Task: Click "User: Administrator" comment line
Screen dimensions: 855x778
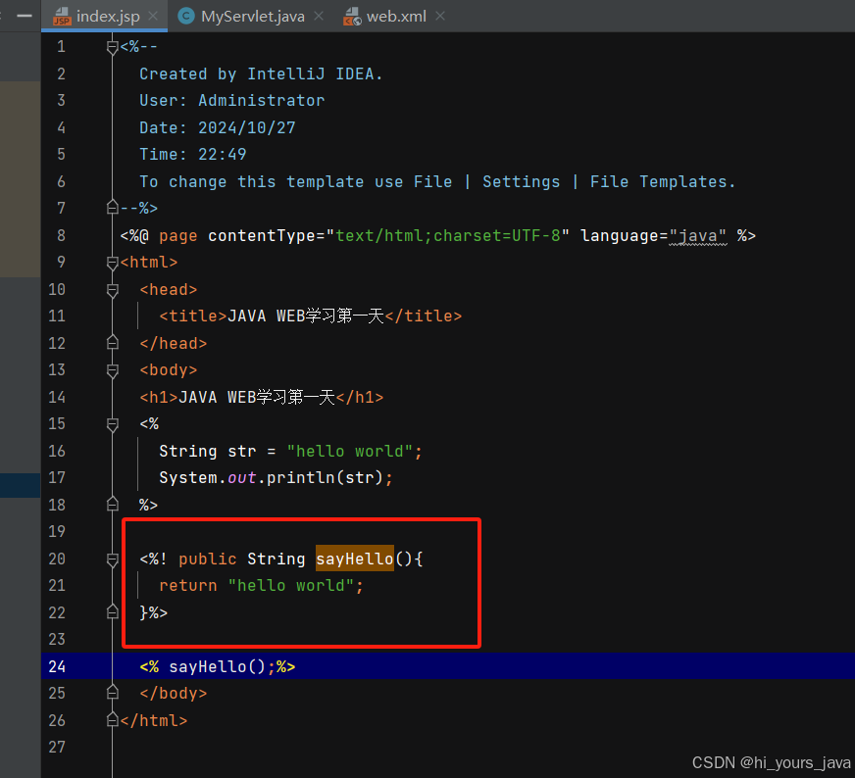Action: click(x=231, y=100)
